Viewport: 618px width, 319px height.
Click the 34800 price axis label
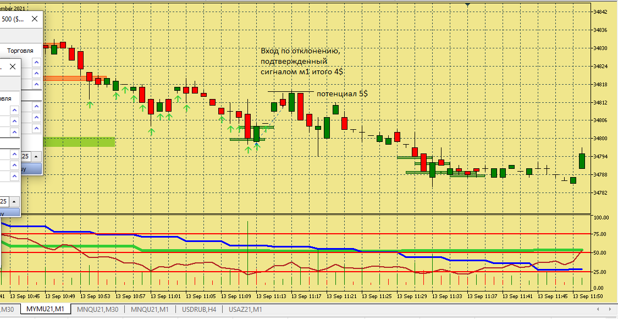click(x=600, y=139)
